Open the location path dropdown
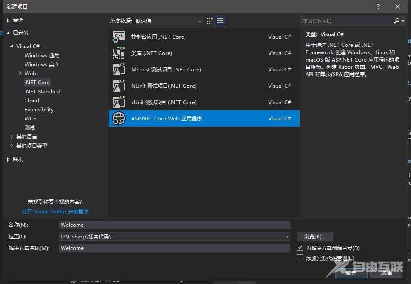411x284 pixels. 287,237
